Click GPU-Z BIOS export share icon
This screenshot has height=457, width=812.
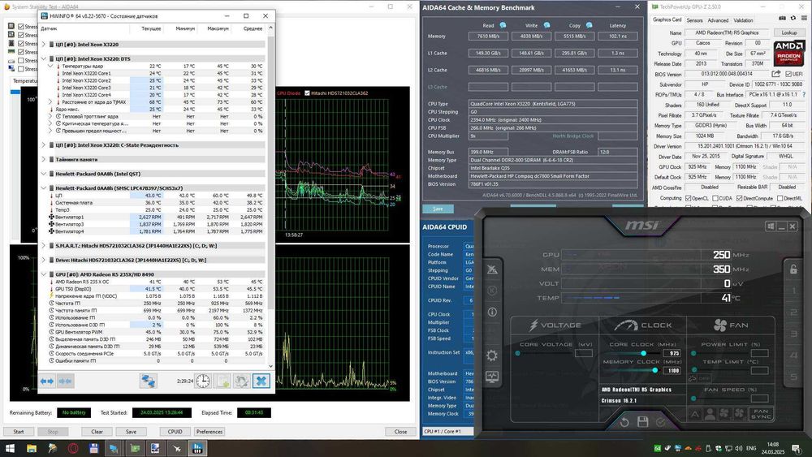point(775,74)
